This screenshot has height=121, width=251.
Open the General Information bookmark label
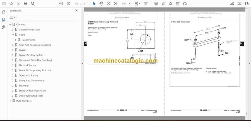(x=29, y=30)
